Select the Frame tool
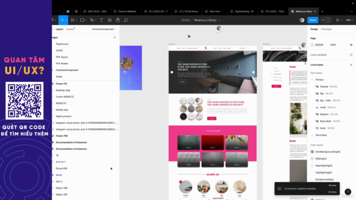Viewport: 356px width, 200px height. pyautogui.click(x=73, y=20)
